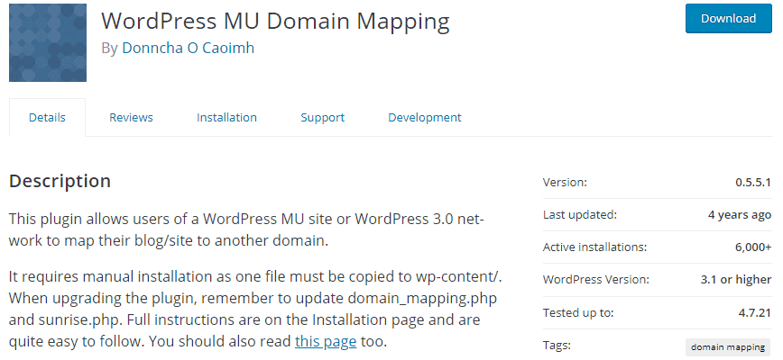Click the tested up to 4.7.21 value
This screenshot has height=360, width=783.
755,312
